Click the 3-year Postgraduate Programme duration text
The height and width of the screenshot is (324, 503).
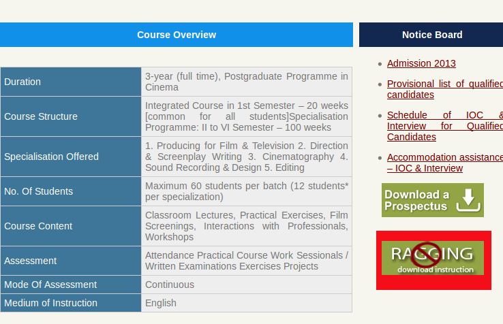click(246, 82)
